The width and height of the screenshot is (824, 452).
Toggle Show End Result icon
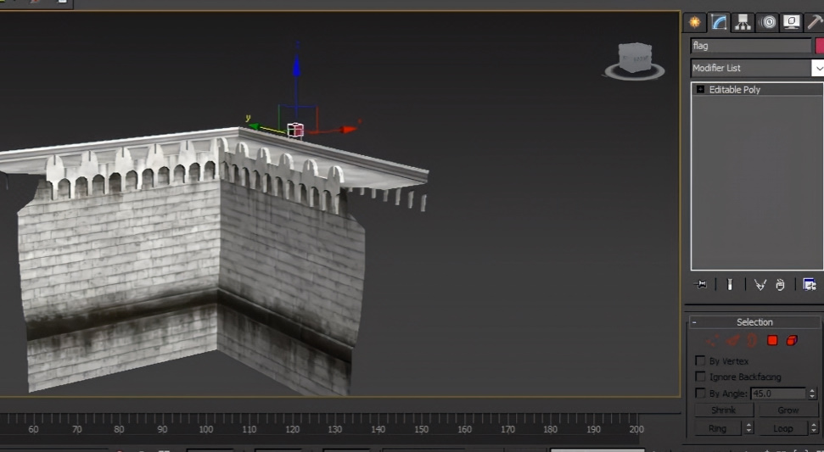730,285
